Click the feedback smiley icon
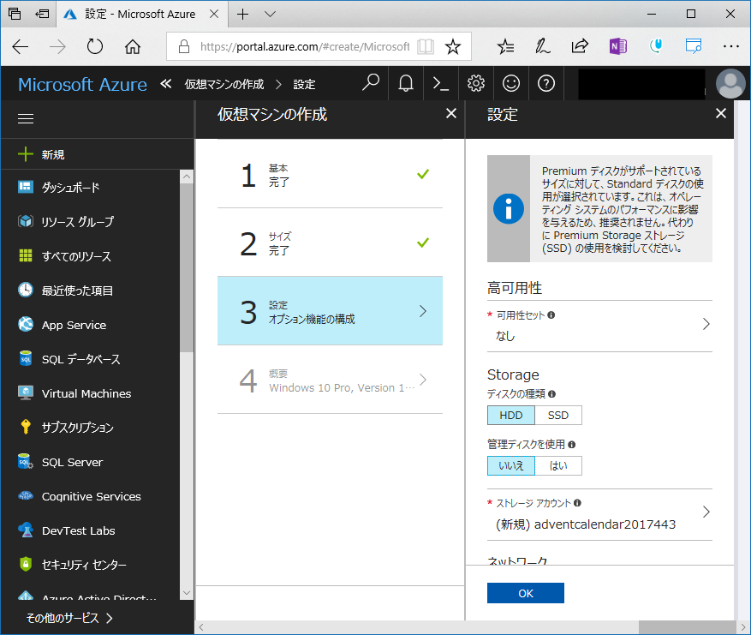The height and width of the screenshot is (635, 751). pos(511,83)
